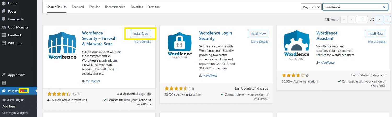Jump to last results page
Screen dimensions: 392x117
click(387, 19)
